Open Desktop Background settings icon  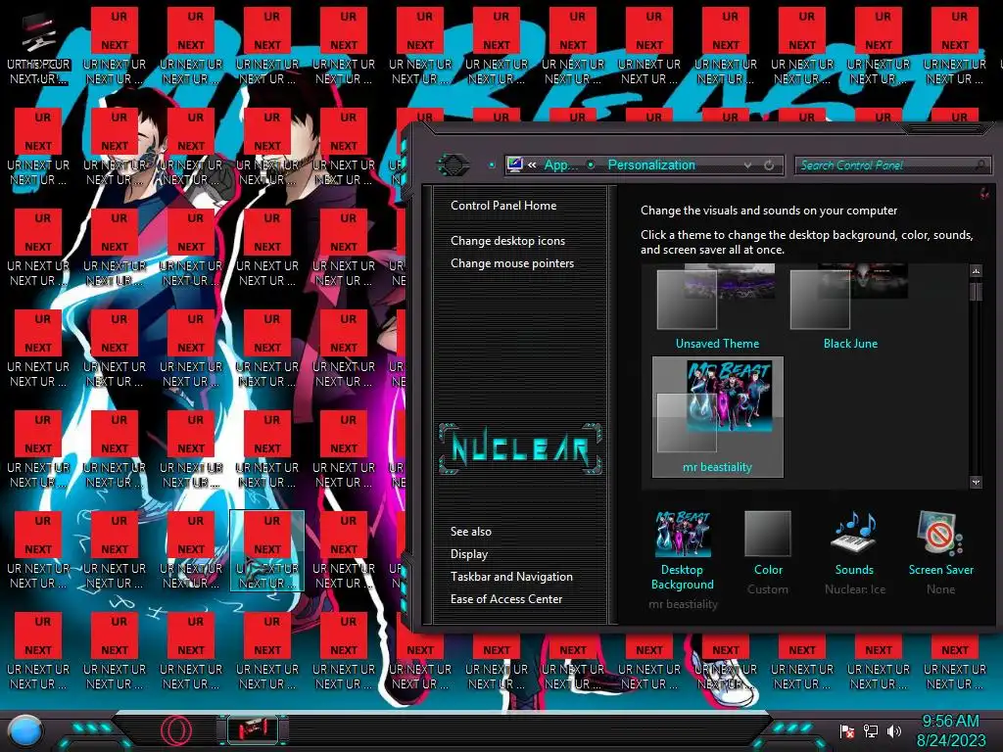point(683,534)
